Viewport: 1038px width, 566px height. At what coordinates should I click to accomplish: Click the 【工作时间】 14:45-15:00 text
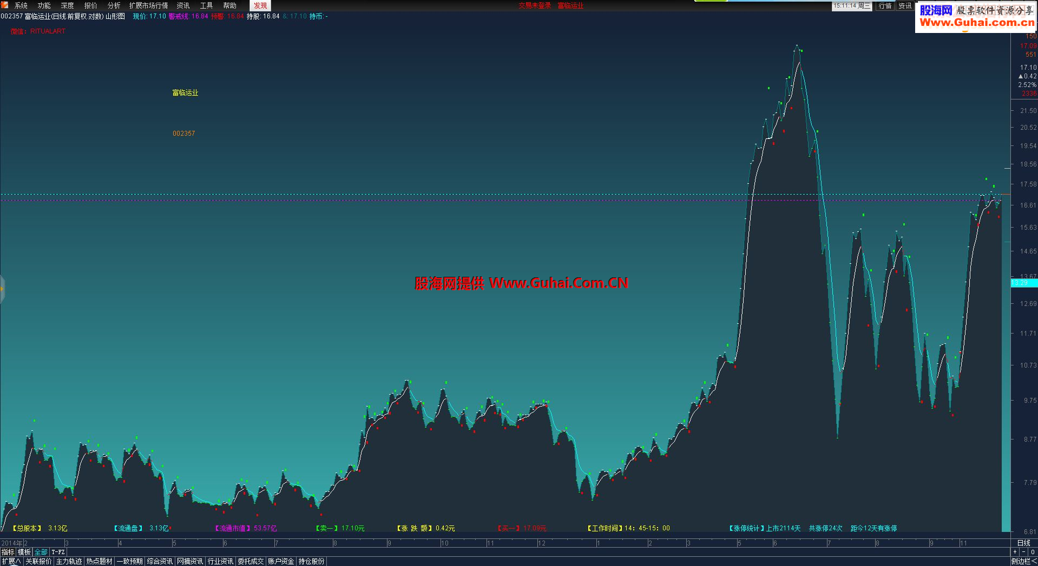[628, 528]
